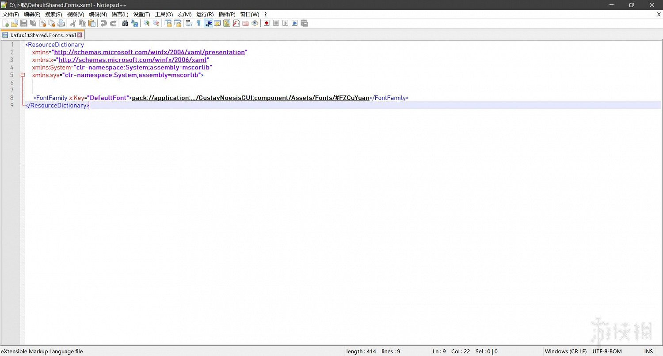Start macro recording with red dot icon

tap(267, 23)
